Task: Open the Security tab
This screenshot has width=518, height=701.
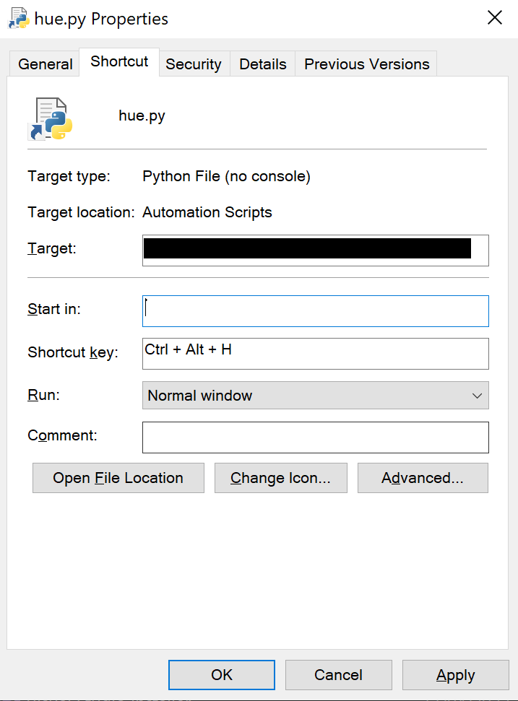Action: tap(193, 64)
